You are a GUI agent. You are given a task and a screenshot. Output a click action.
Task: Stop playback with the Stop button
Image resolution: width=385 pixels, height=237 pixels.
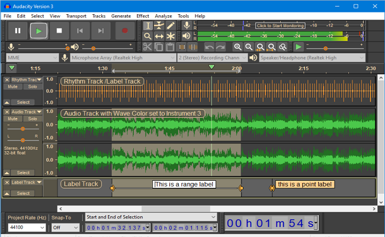pos(59,31)
